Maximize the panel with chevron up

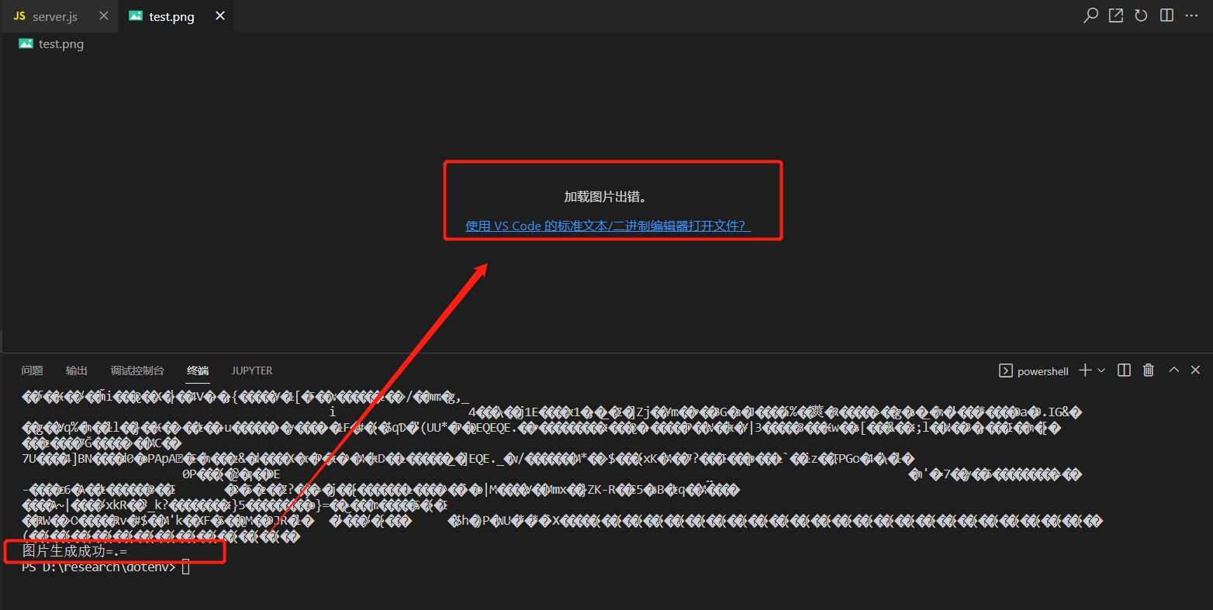(x=1174, y=370)
